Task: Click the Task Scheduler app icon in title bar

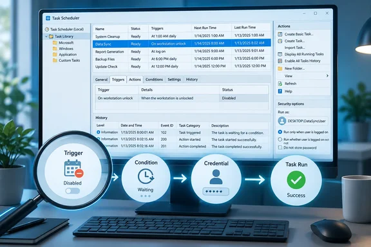Action: click(48, 18)
